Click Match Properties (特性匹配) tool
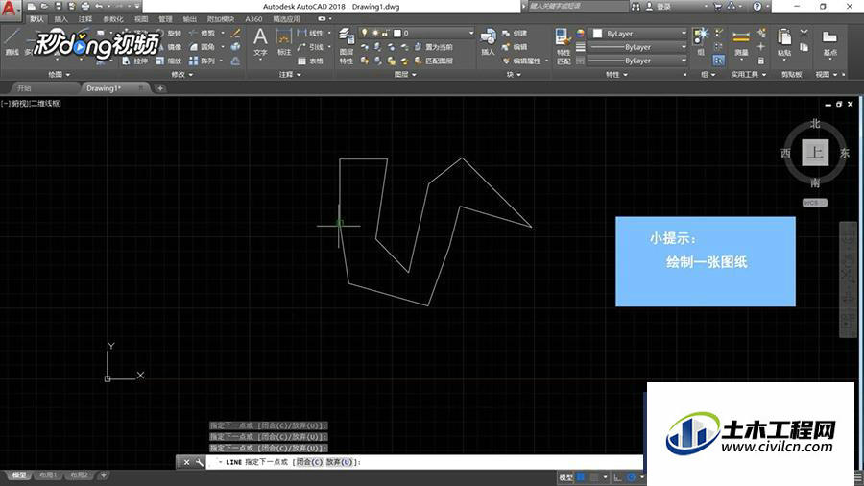Screen dimensions: 864x486 pos(564,46)
